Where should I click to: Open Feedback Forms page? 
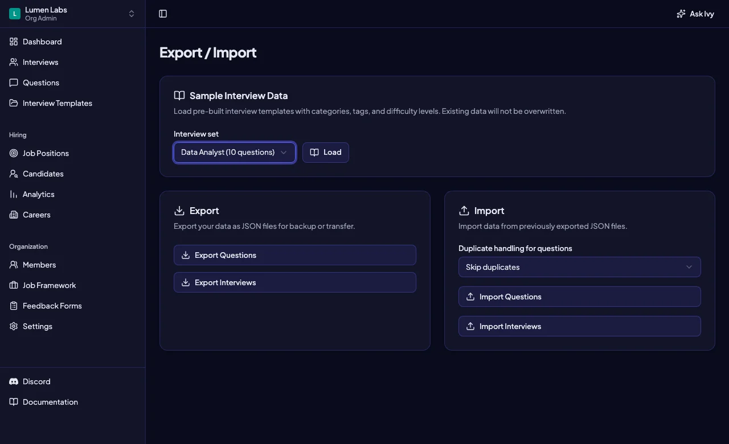click(x=73, y=306)
